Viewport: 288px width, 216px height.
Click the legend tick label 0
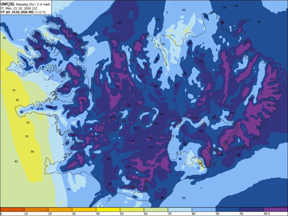tap(1, 214)
